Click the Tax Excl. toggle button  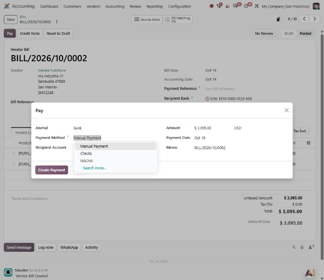300,131
